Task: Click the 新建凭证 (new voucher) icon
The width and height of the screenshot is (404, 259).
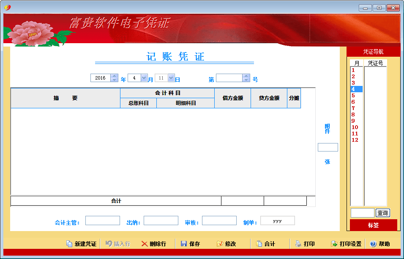Action: tap(69, 244)
